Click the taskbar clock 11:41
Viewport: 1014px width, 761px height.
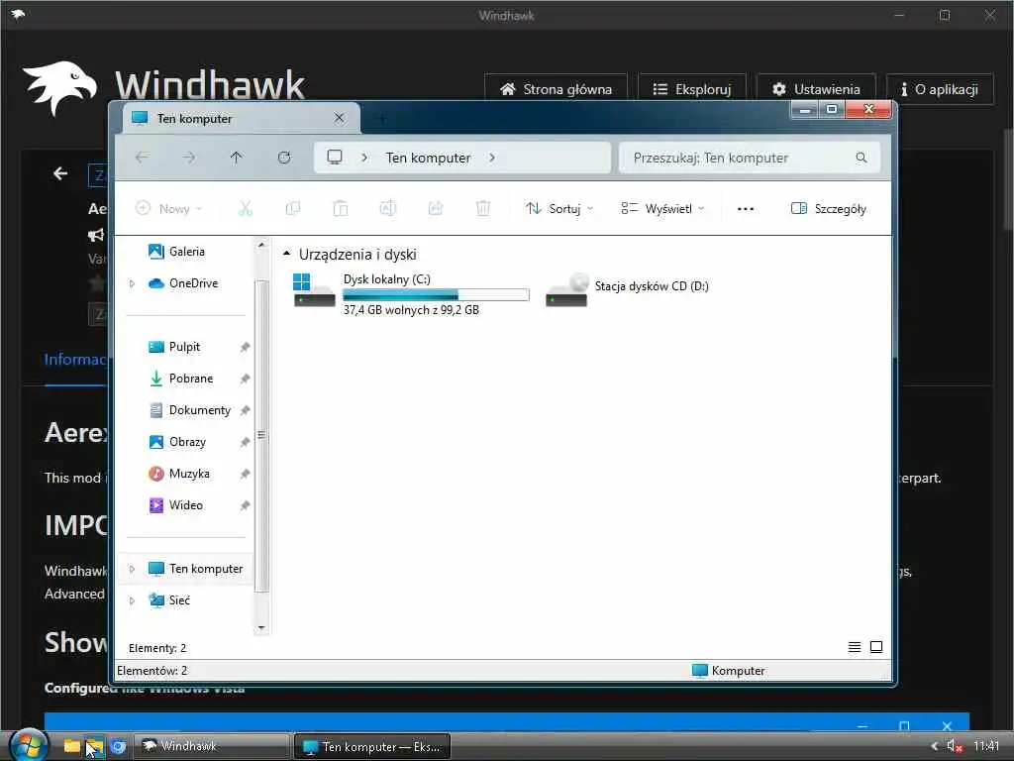tap(986, 746)
